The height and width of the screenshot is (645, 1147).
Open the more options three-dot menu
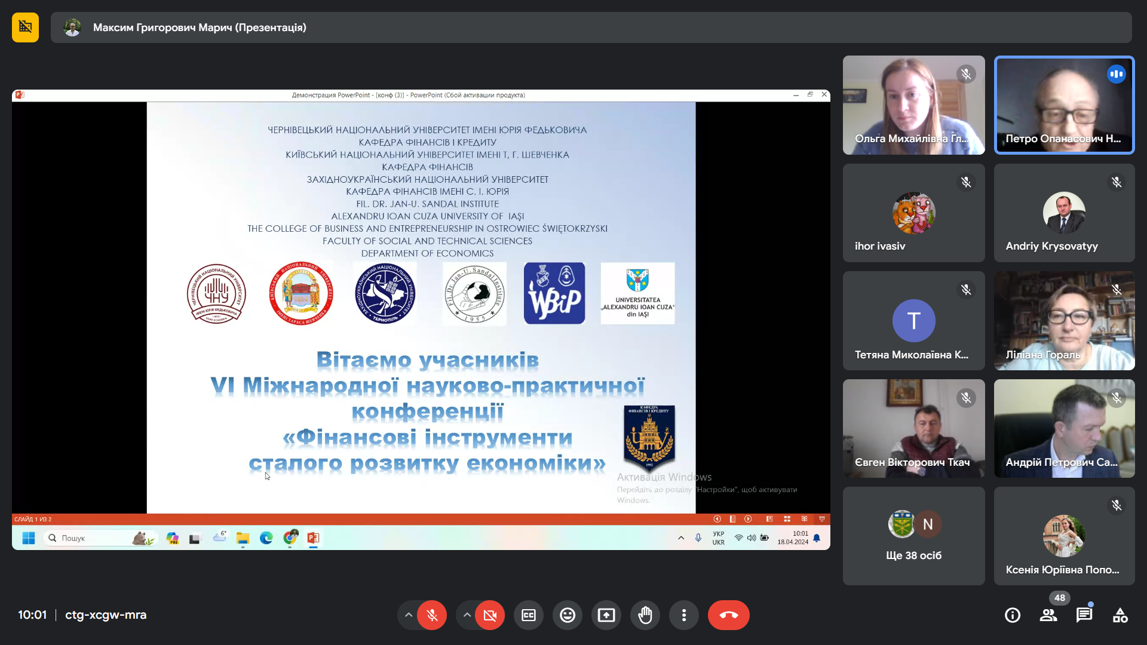[x=683, y=615]
